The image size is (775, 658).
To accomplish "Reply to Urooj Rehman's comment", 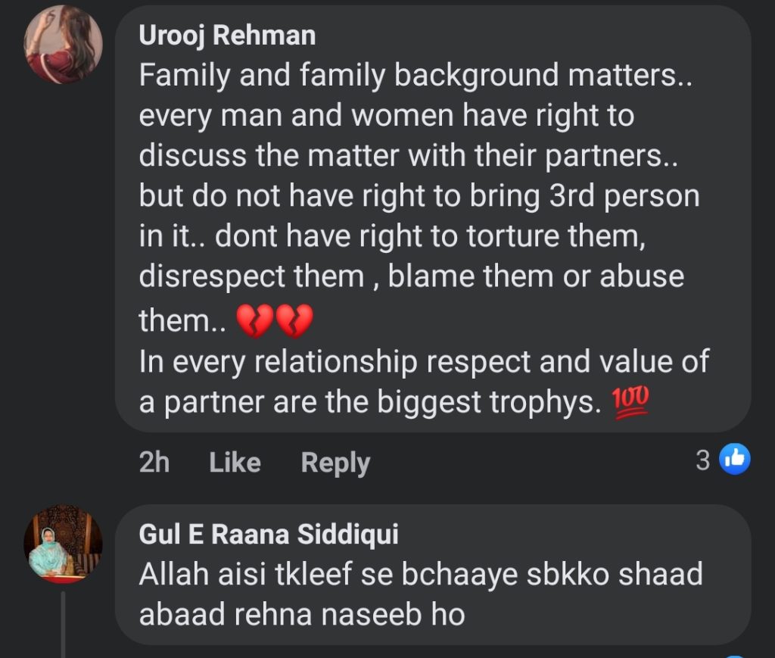I will pos(335,463).
